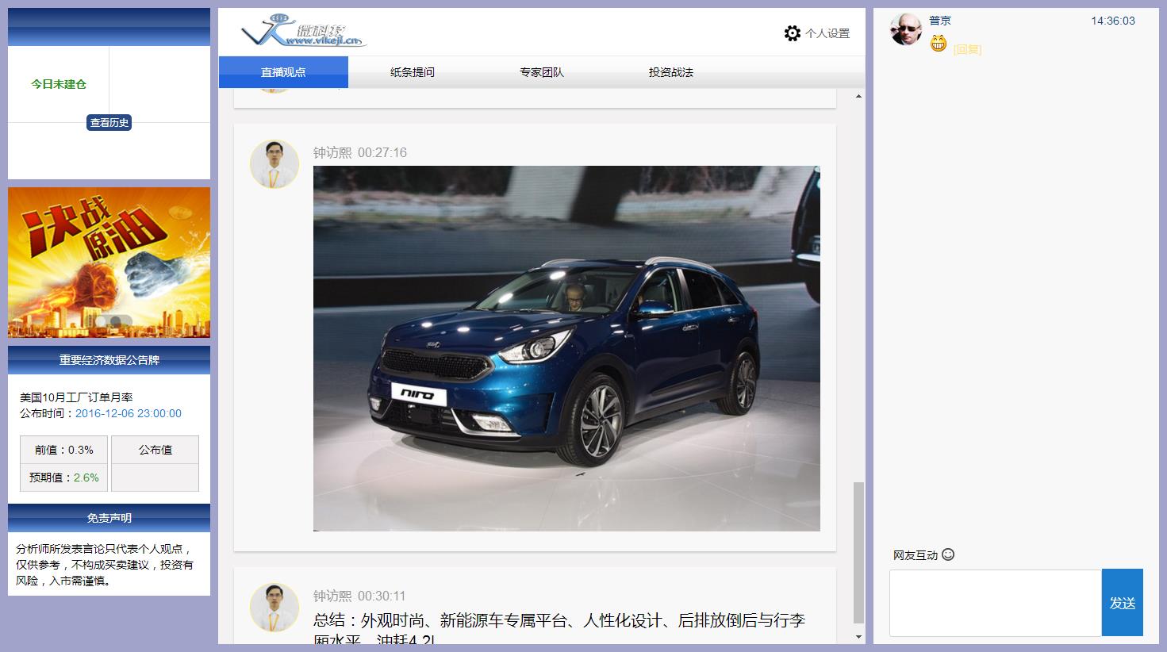Click 普京's chat avatar
Image resolution: width=1167 pixels, height=652 pixels.
pos(905,30)
